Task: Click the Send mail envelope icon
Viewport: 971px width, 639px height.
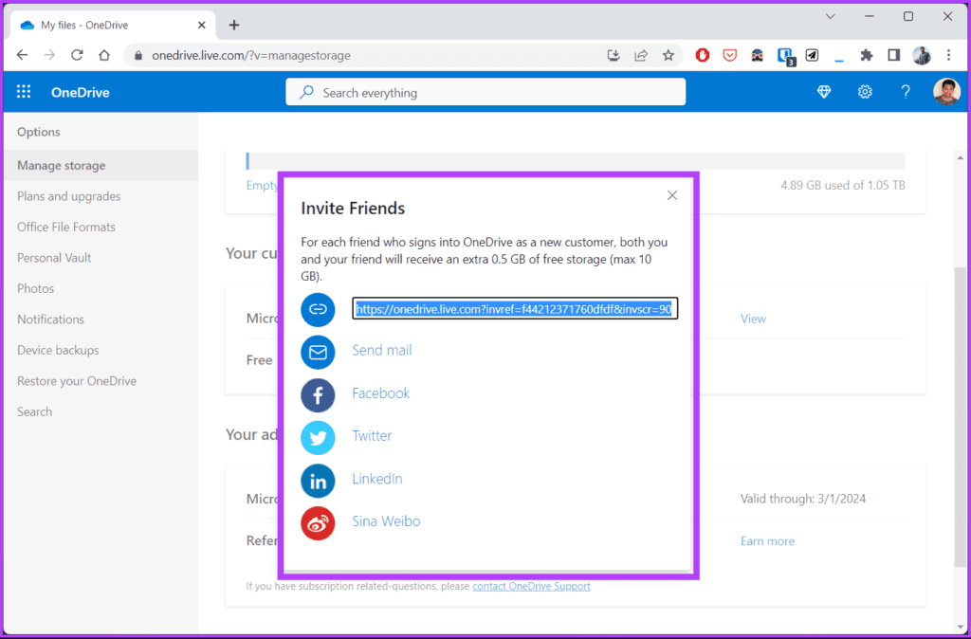Action: click(x=318, y=353)
